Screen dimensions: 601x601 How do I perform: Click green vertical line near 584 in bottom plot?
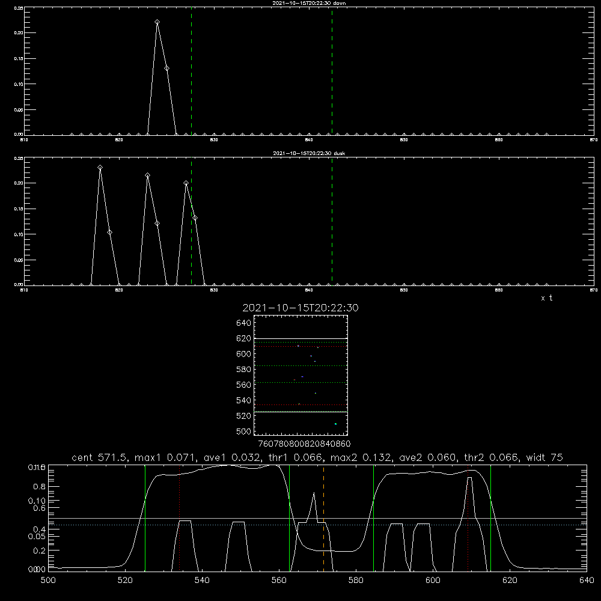click(x=373, y=518)
